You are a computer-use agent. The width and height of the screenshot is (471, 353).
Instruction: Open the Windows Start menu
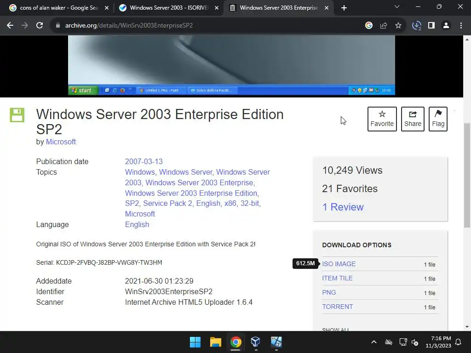[x=195, y=342]
